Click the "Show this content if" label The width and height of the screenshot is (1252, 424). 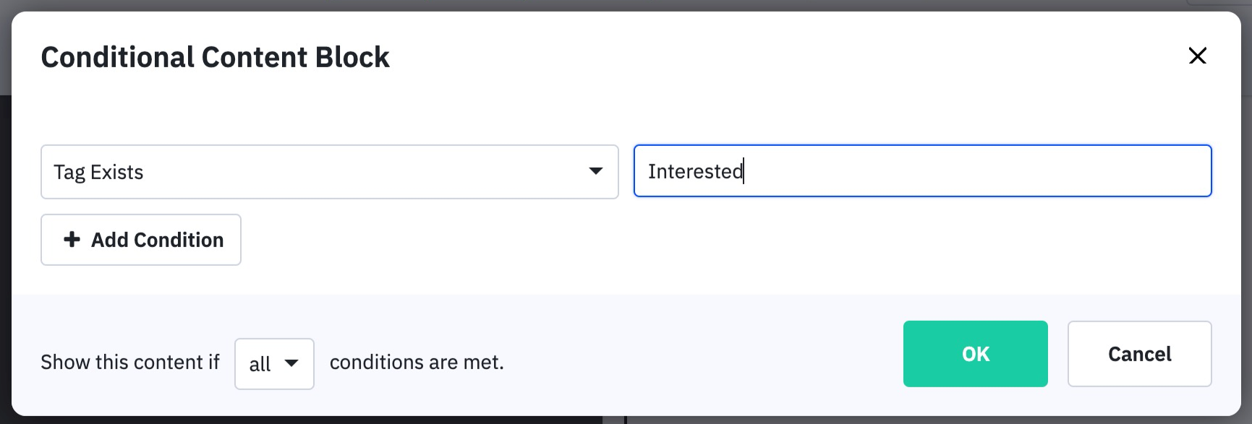(130, 362)
